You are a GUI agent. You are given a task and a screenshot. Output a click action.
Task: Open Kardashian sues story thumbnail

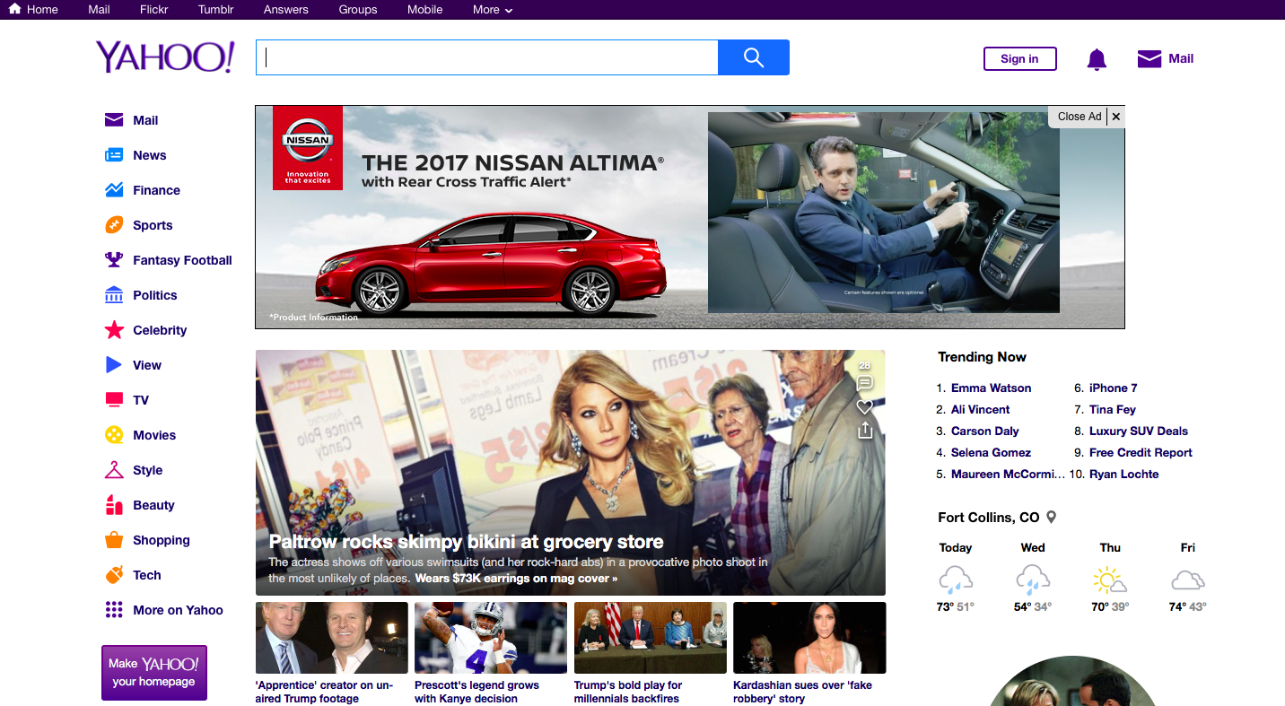coord(809,638)
